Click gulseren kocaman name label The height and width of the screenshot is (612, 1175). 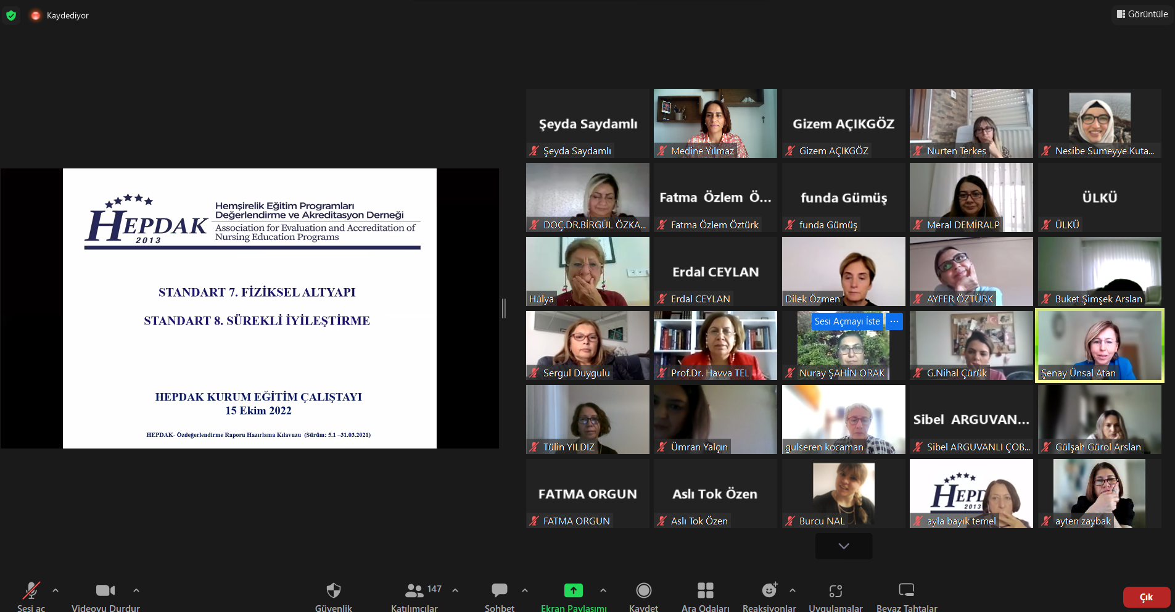[x=824, y=447]
